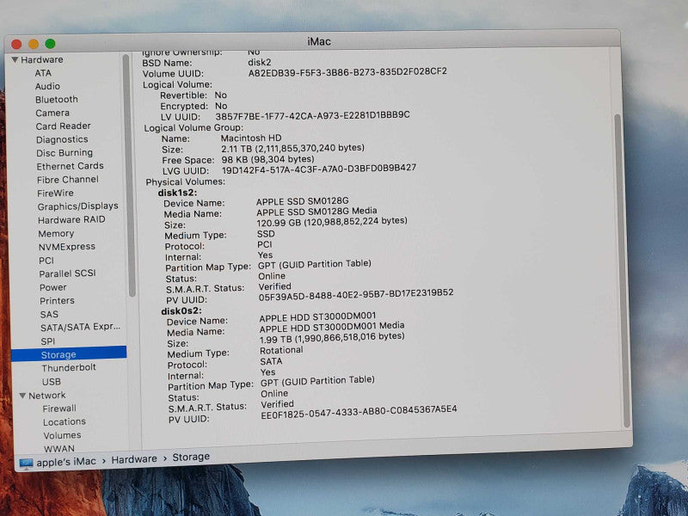Viewport: 688px width, 516px height.
Task: Click the LV UUID value 3857F7BE
Action: [x=312, y=115]
